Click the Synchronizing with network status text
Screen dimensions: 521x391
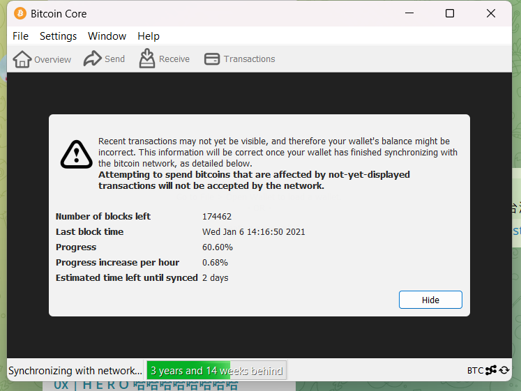pyautogui.click(x=75, y=370)
